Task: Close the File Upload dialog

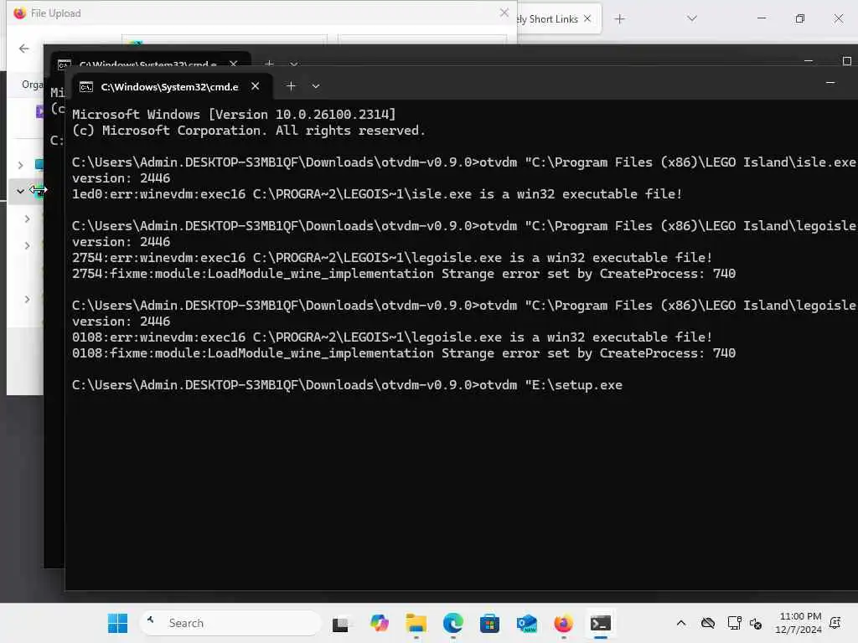Action: coord(504,13)
